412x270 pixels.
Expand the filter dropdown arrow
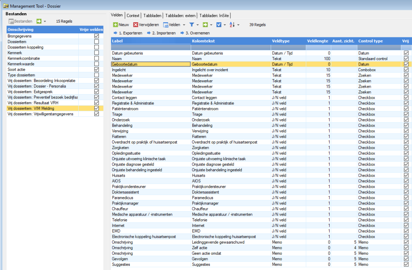pos(197,25)
